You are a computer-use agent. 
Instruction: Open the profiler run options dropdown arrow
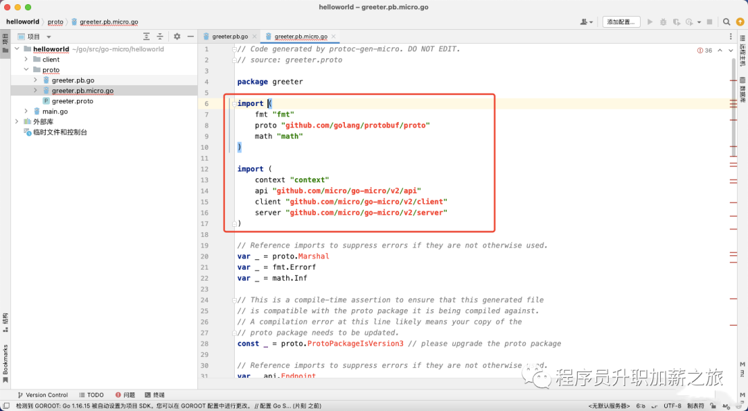[x=699, y=22]
